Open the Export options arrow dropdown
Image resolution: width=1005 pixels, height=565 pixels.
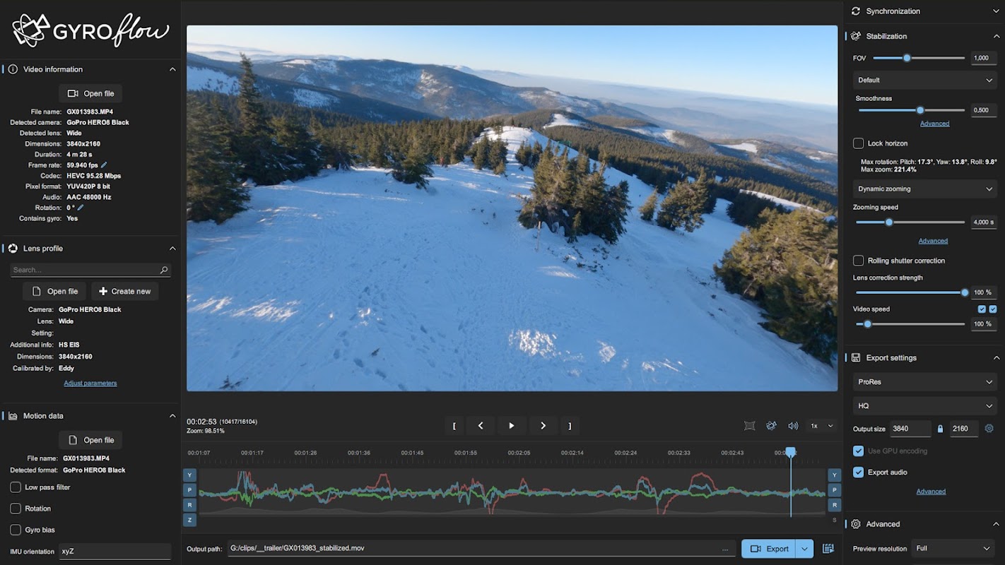point(804,549)
